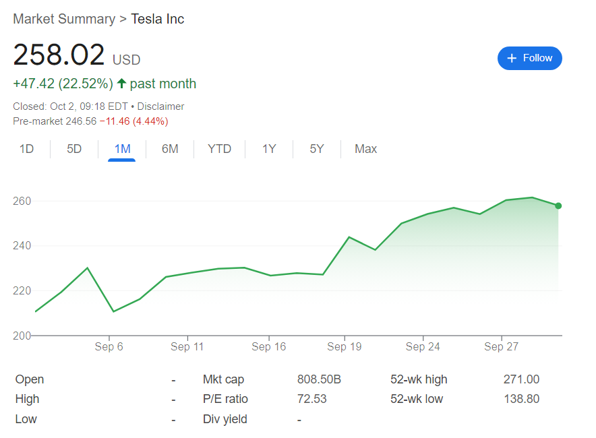
Task: Click the High label
Action: pos(27,399)
